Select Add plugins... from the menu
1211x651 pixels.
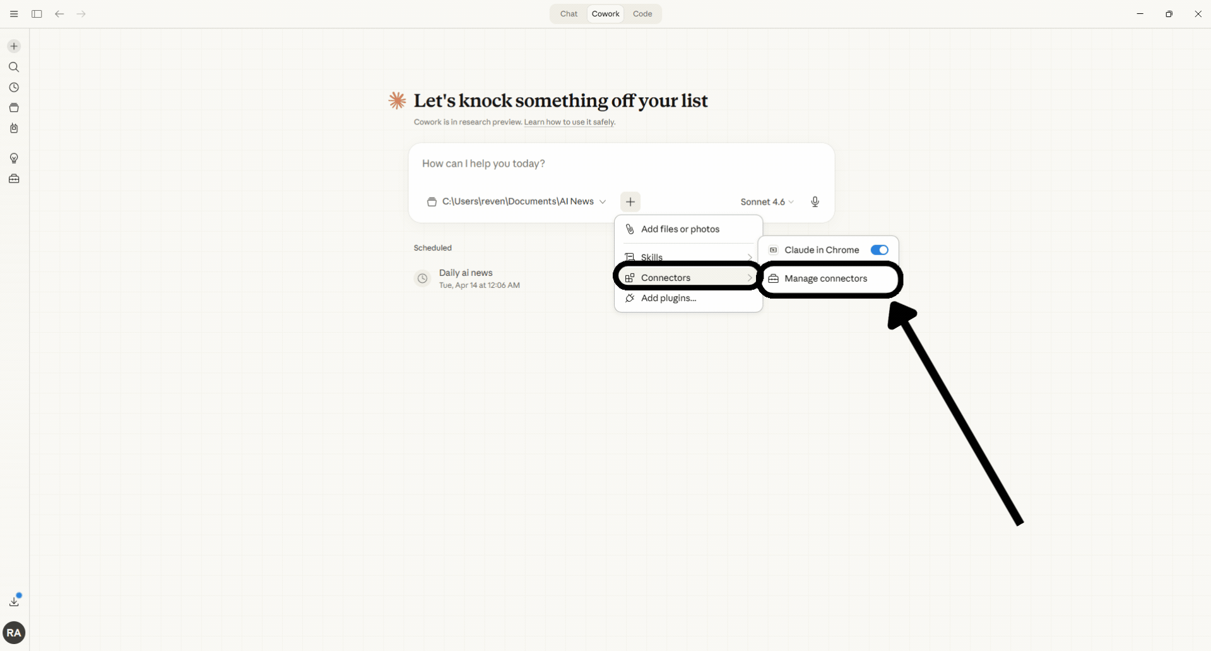688,298
